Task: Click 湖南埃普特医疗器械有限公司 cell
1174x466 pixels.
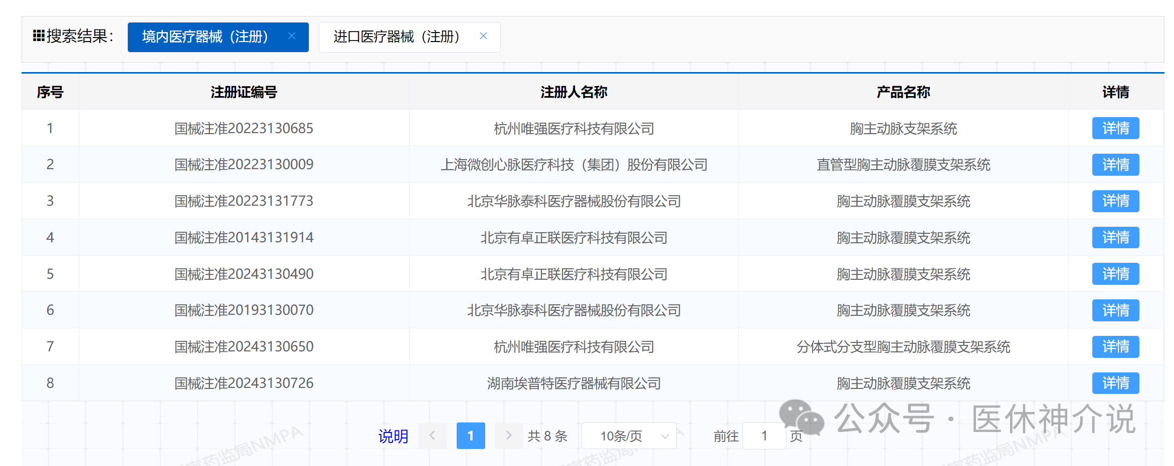Action: click(574, 383)
